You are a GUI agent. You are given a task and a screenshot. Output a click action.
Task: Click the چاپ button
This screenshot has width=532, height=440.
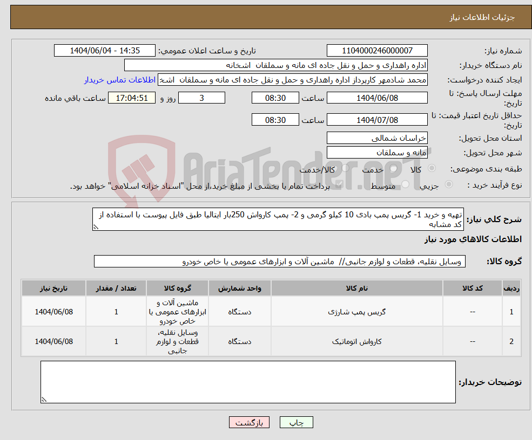pos(296,422)
